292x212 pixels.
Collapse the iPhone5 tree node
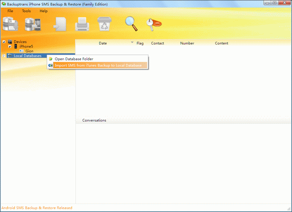click(x=10, y=46)
